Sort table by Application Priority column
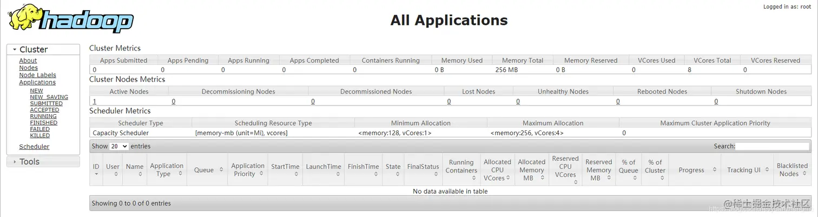The width and height of the screenshot is (818, 217). coord(248,169)
